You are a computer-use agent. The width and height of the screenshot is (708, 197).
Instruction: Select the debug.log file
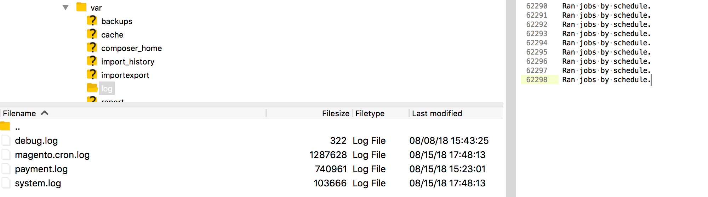coord(36,141)
